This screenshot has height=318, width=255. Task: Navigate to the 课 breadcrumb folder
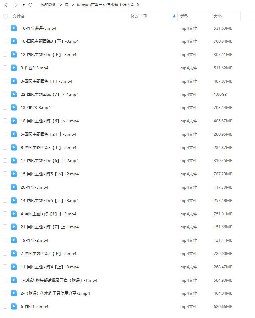point(67,4)
